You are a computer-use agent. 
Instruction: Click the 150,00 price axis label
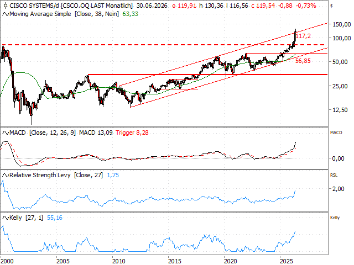coord(342,24)
